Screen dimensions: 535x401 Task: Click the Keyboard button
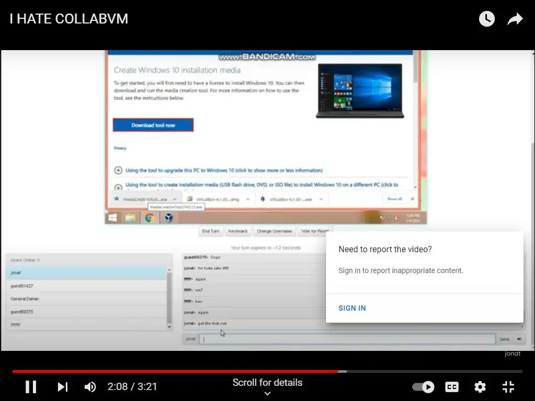238,231
